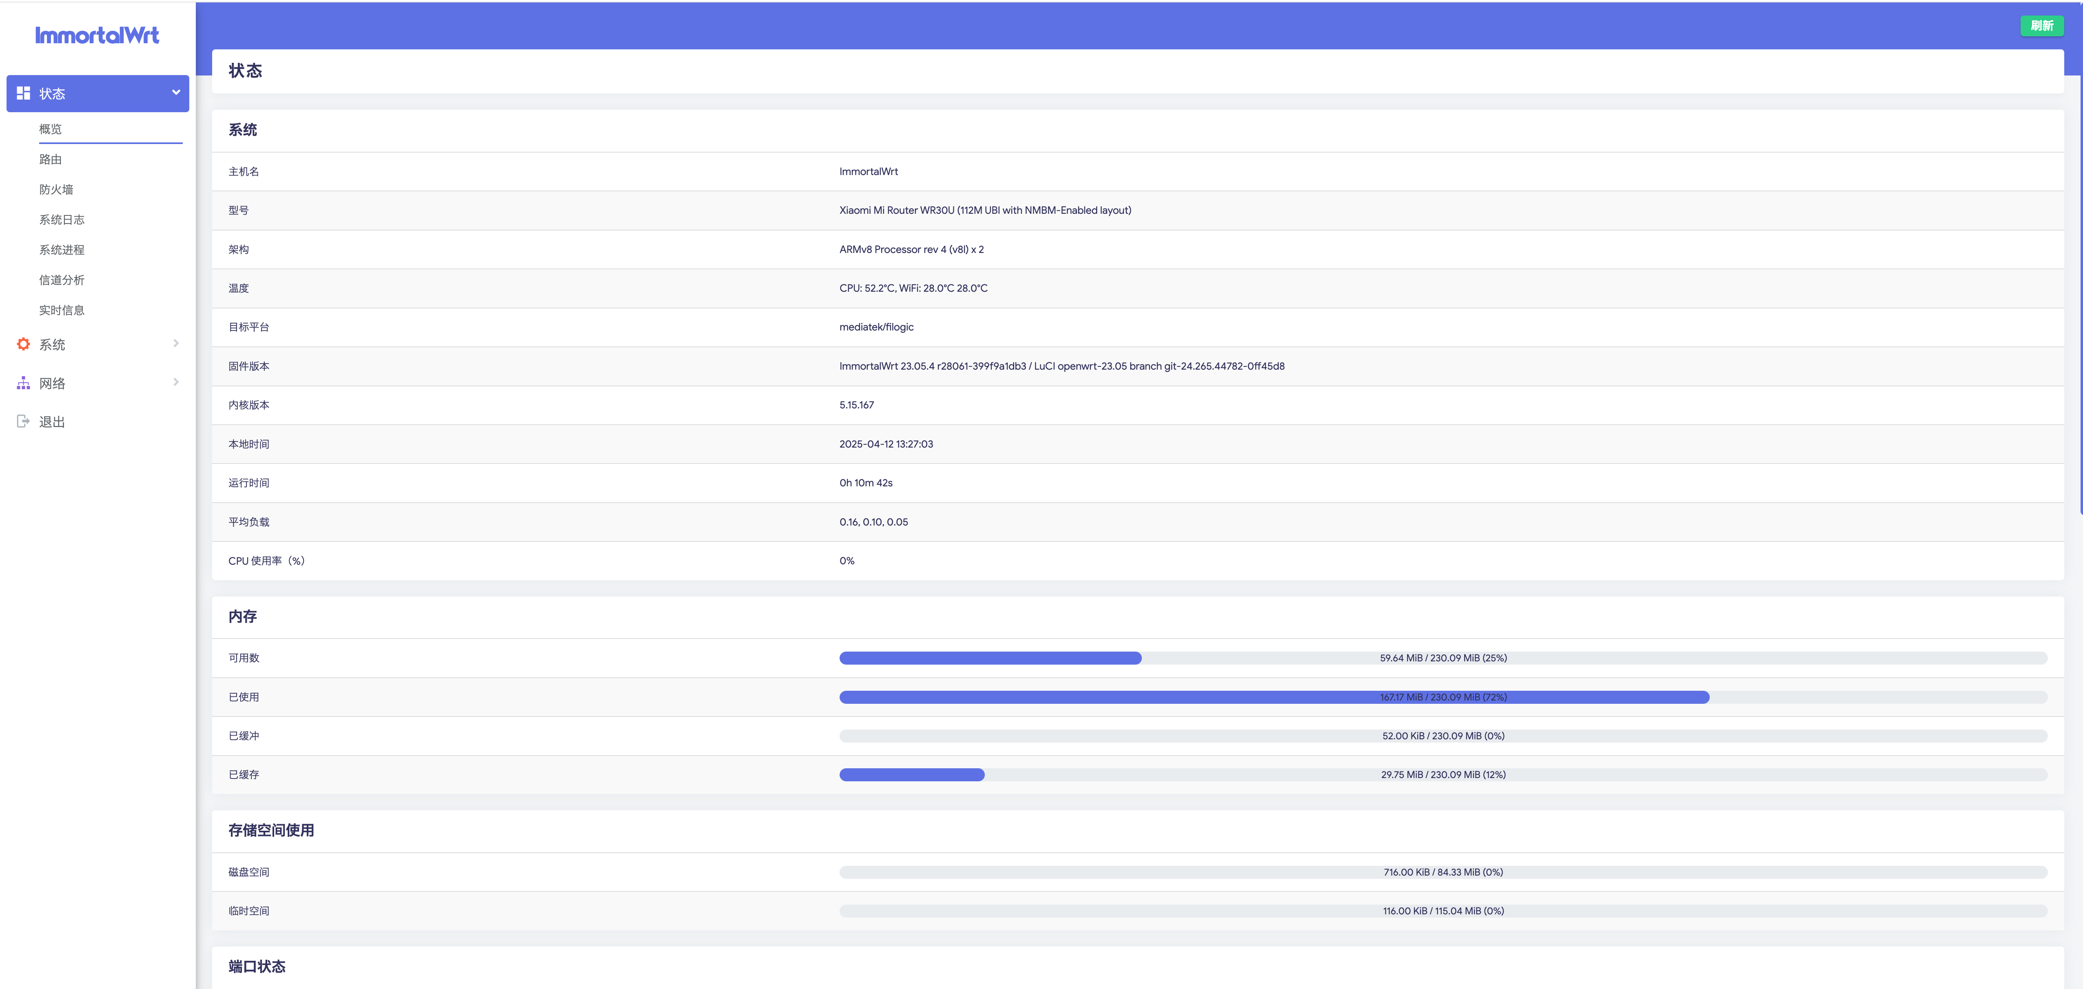This screenshot has width=2083, height=989.
Task: Expand the 网络 sidebar chevron
Action: click(175, 382)
